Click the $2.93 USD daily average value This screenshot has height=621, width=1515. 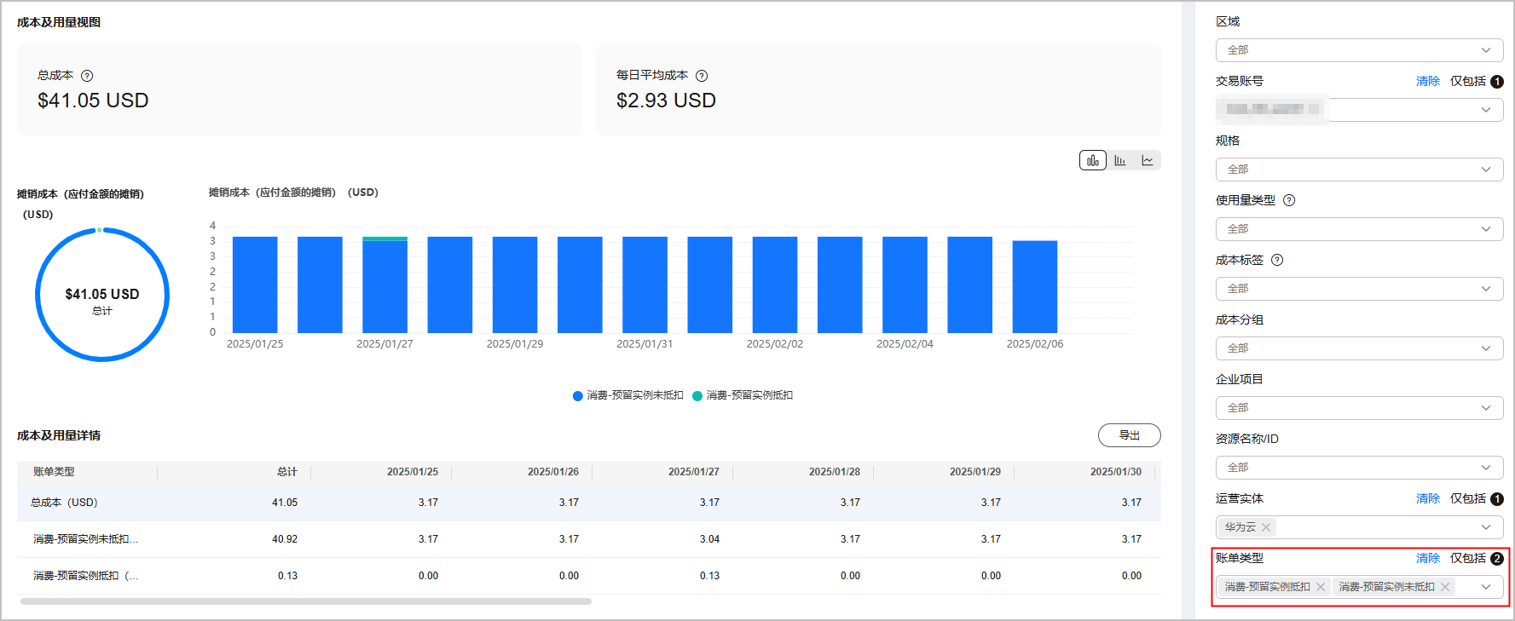[x=666, y=101]
